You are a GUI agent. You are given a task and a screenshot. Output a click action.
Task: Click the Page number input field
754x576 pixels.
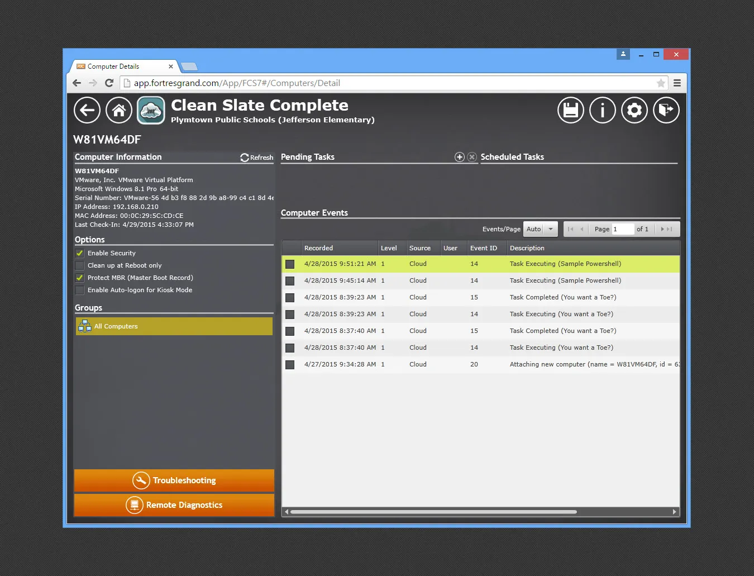click(x=622, y=229)
